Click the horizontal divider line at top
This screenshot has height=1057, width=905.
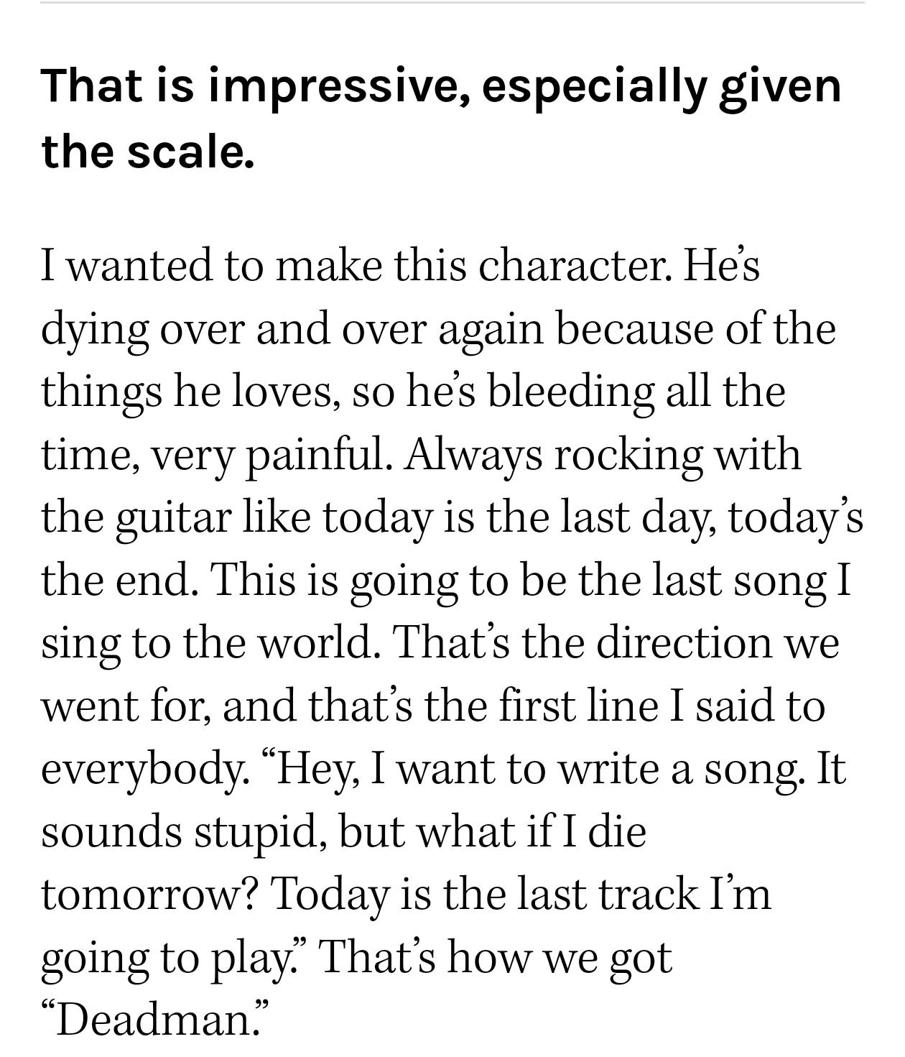click(x=452, y=2)
